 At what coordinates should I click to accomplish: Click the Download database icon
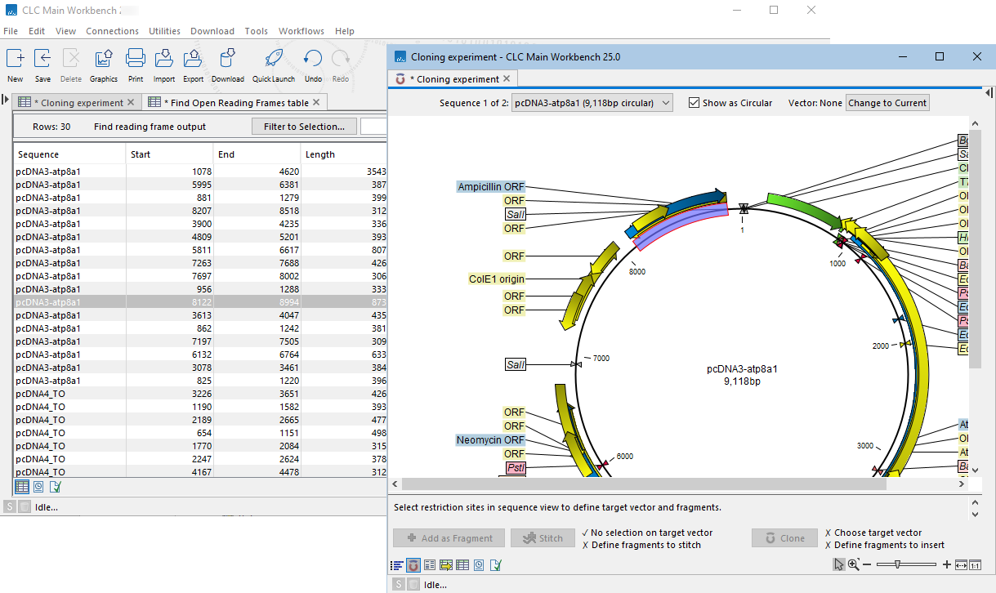tap(228, 59)
